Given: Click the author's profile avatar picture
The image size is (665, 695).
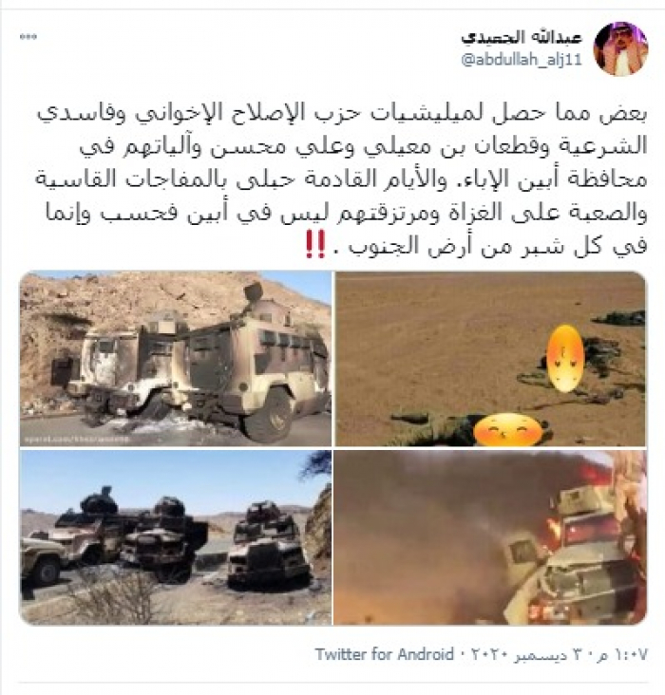Looking at the screenshot, I should (620, 47).
